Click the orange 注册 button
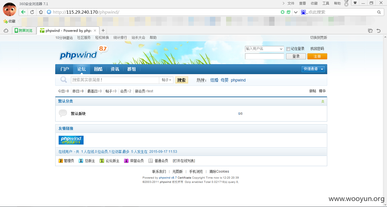Viewport: 387px width, 207px height. [317, 56]
